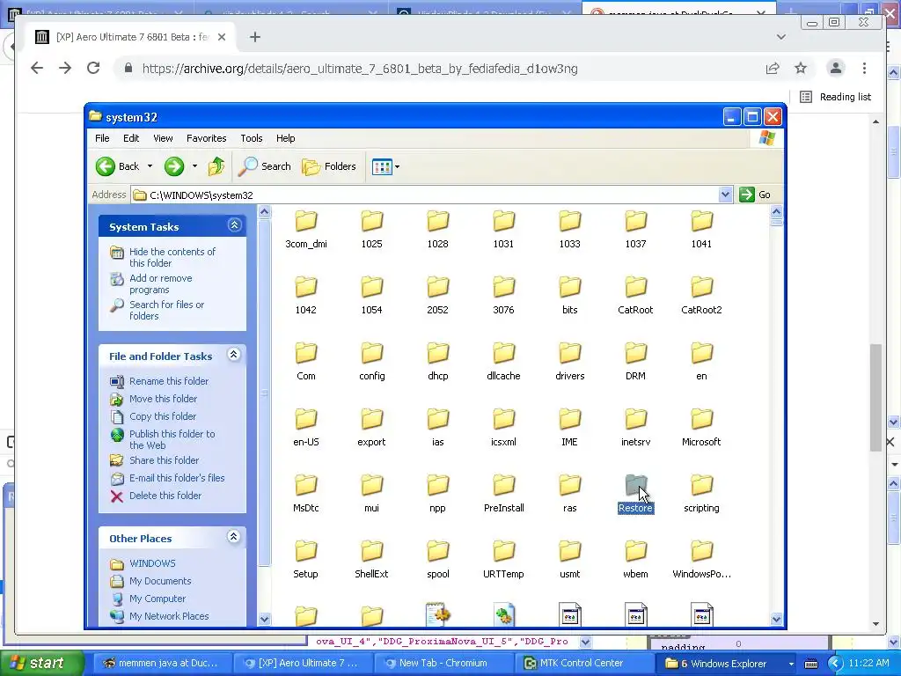Open the Reading list
This screenshot has width=901, height=676.
click(x=836, y=97)
